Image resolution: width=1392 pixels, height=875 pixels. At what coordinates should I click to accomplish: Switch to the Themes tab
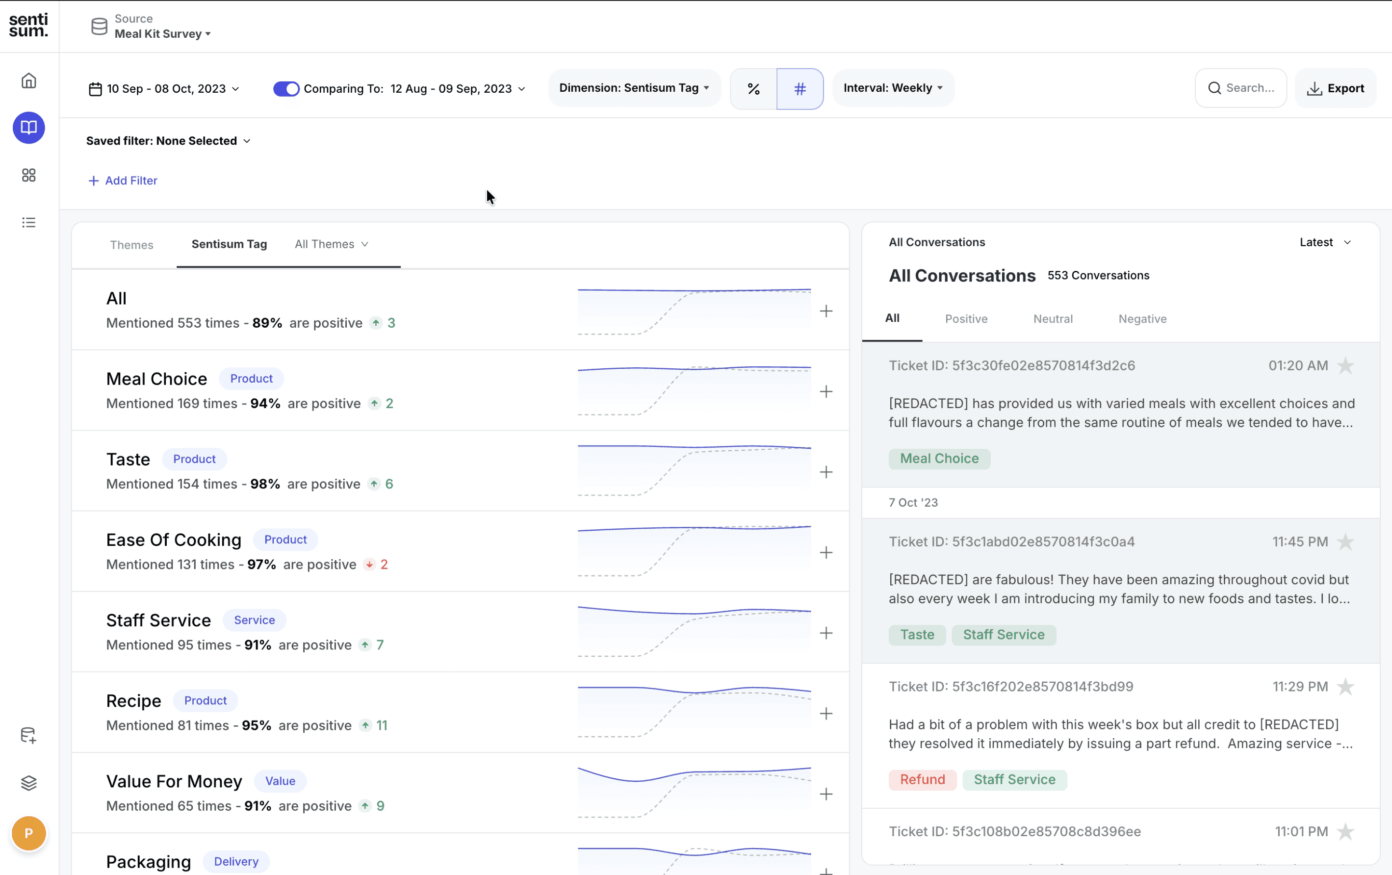(131, 244)
